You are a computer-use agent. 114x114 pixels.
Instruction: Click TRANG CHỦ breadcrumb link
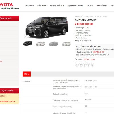79,17
